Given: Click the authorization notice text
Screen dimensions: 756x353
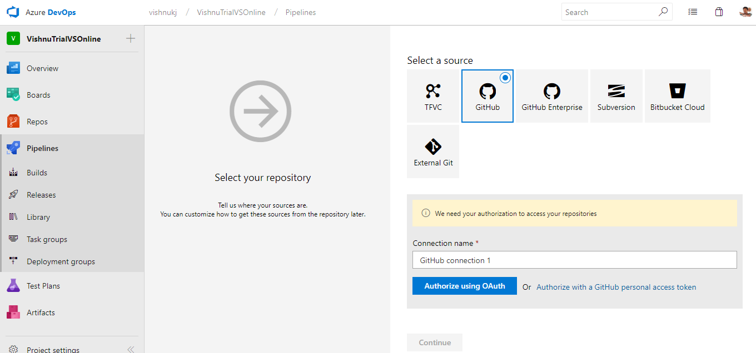Looking at the screenshot, I should [x=516, y=213].
